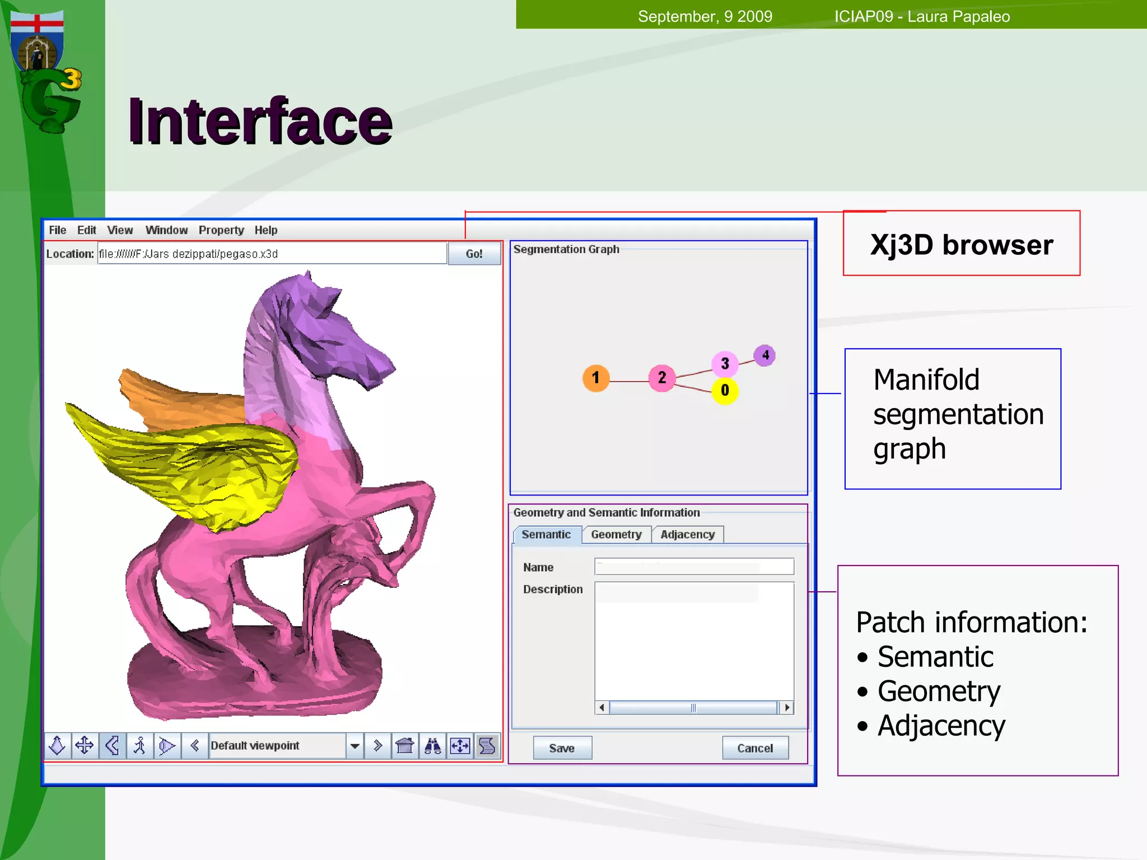The height and width of the screenshot is (860, 1147).
Task: Click the Name text field
Action: pyautogui.click(x=694, y=567)
